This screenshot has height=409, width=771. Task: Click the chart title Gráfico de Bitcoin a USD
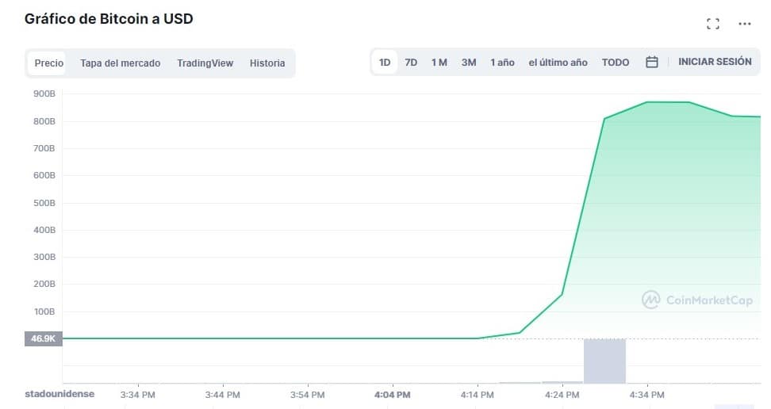click(109, 19)
